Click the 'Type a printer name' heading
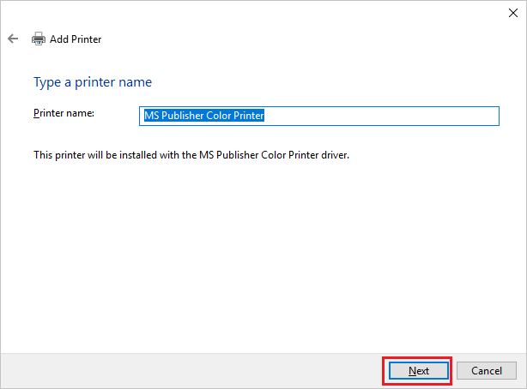The image size is (527, 389). 93,82
